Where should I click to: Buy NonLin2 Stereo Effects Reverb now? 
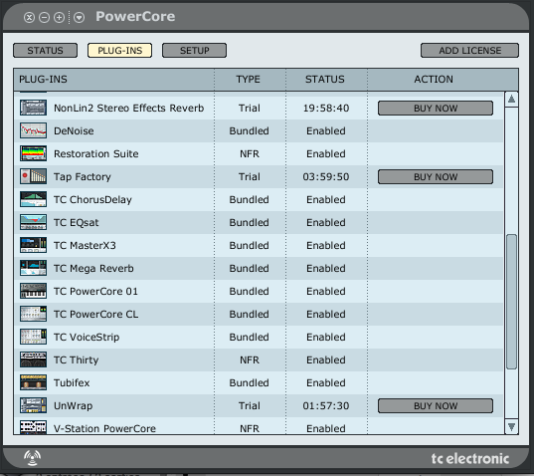pos(436,109)
